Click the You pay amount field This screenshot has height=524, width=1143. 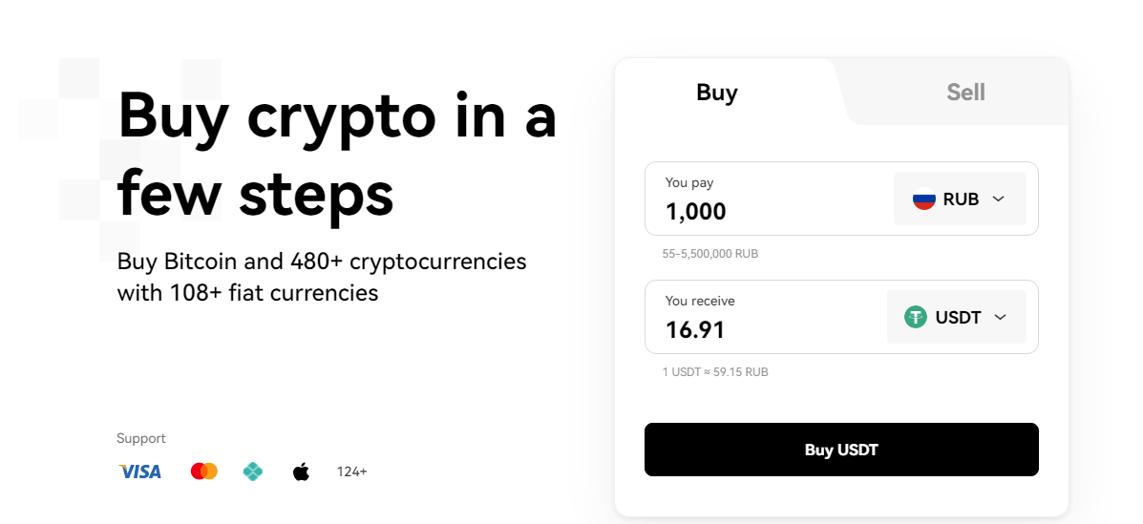tap(769, 199)
